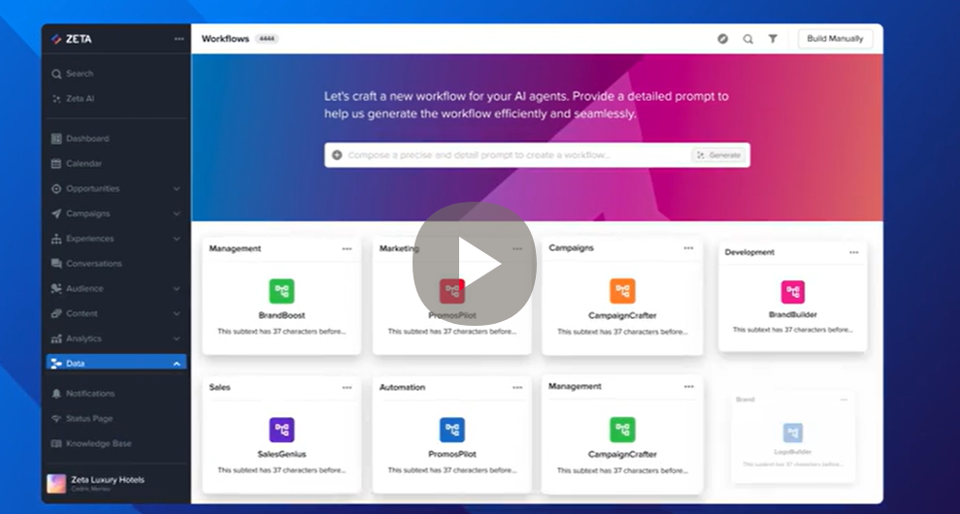The image size is (960, 514).
Task: Open Dashboard from the sidebar
Action: 87,139
